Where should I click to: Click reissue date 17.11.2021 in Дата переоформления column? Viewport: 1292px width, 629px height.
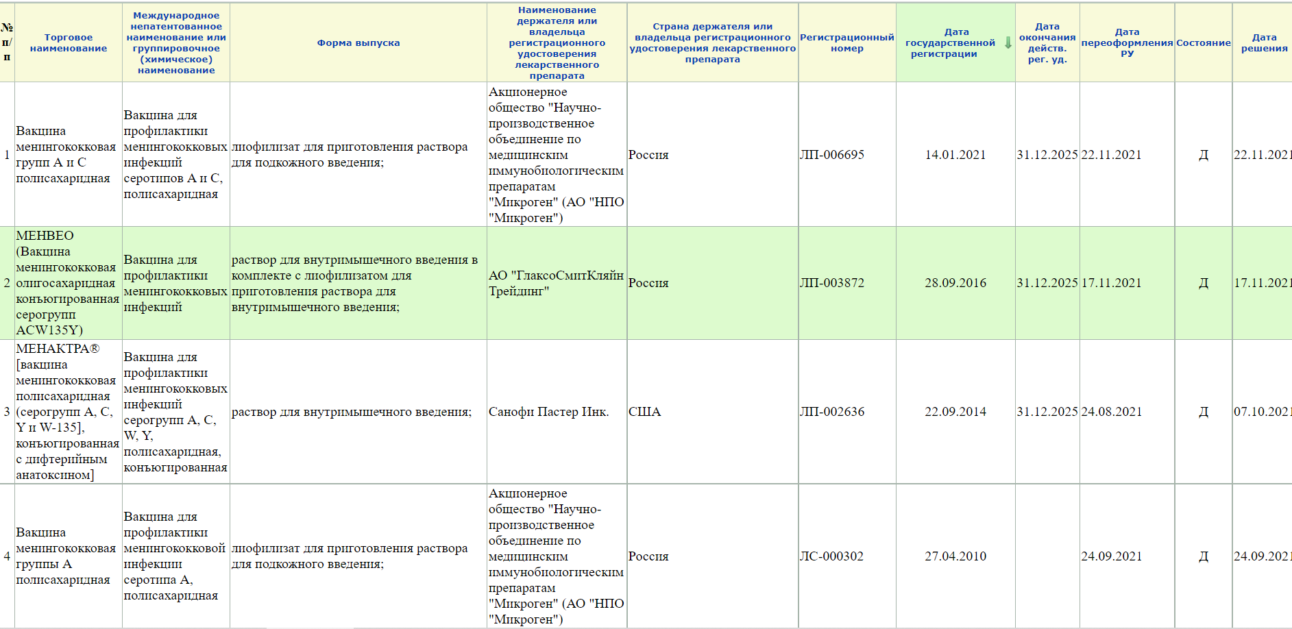click(1112, 283)
